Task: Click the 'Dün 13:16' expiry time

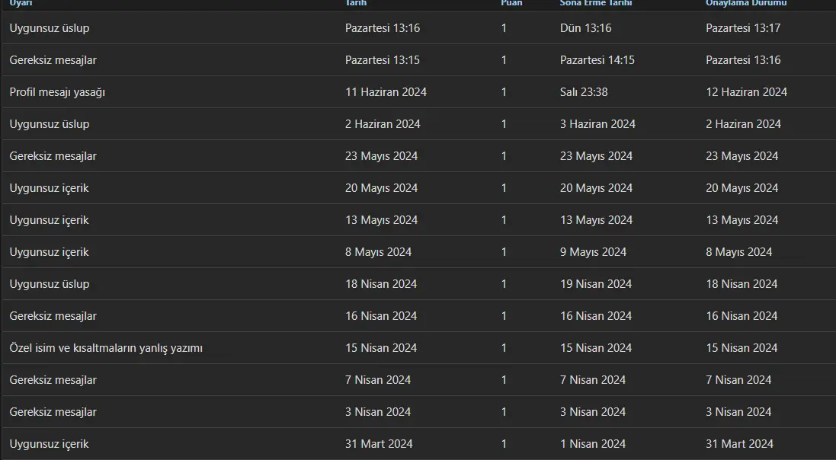Action: [x=585, y=28]
